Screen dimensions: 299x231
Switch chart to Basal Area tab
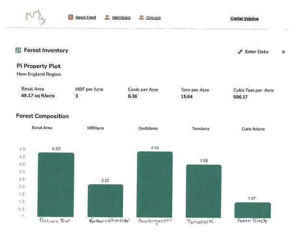click(42, 128)
